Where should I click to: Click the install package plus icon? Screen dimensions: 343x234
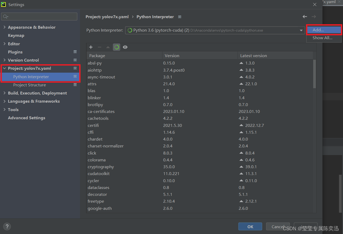point(91,47)
